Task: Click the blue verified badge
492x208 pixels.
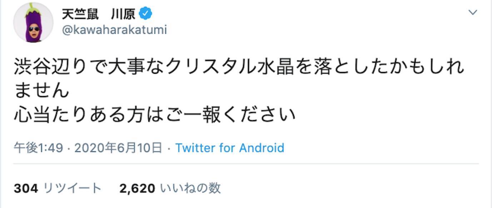Action: (x=146, y=14)
